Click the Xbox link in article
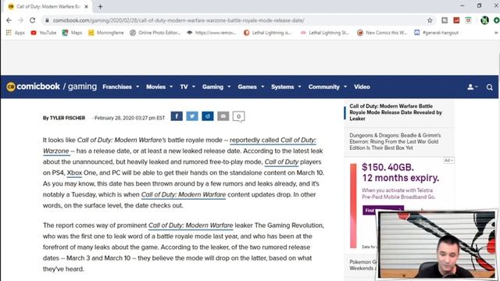 coord(74,173)
